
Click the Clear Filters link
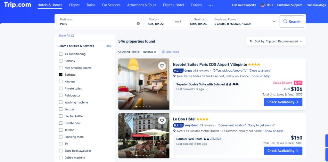(172, 52)
